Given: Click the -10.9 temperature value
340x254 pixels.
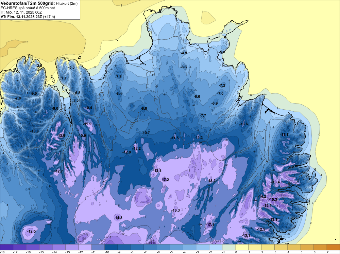Looking at the screenshot, I should [x=82, y=135].
